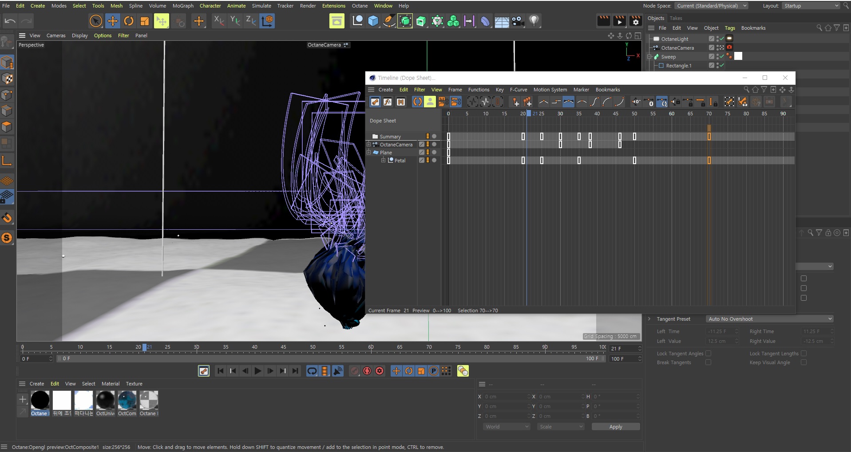Set key interpolation to Ease In

tap(607, 102)
